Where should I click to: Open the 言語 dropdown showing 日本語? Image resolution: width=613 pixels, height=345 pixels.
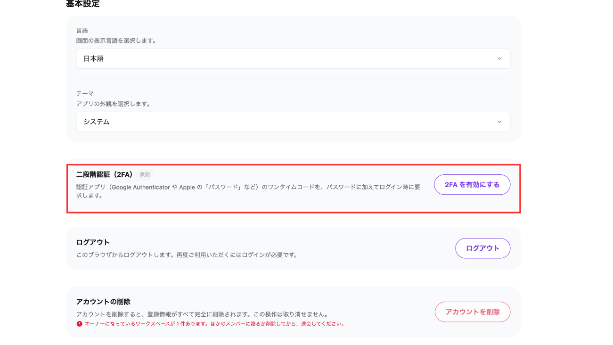(x=293, y=58)
